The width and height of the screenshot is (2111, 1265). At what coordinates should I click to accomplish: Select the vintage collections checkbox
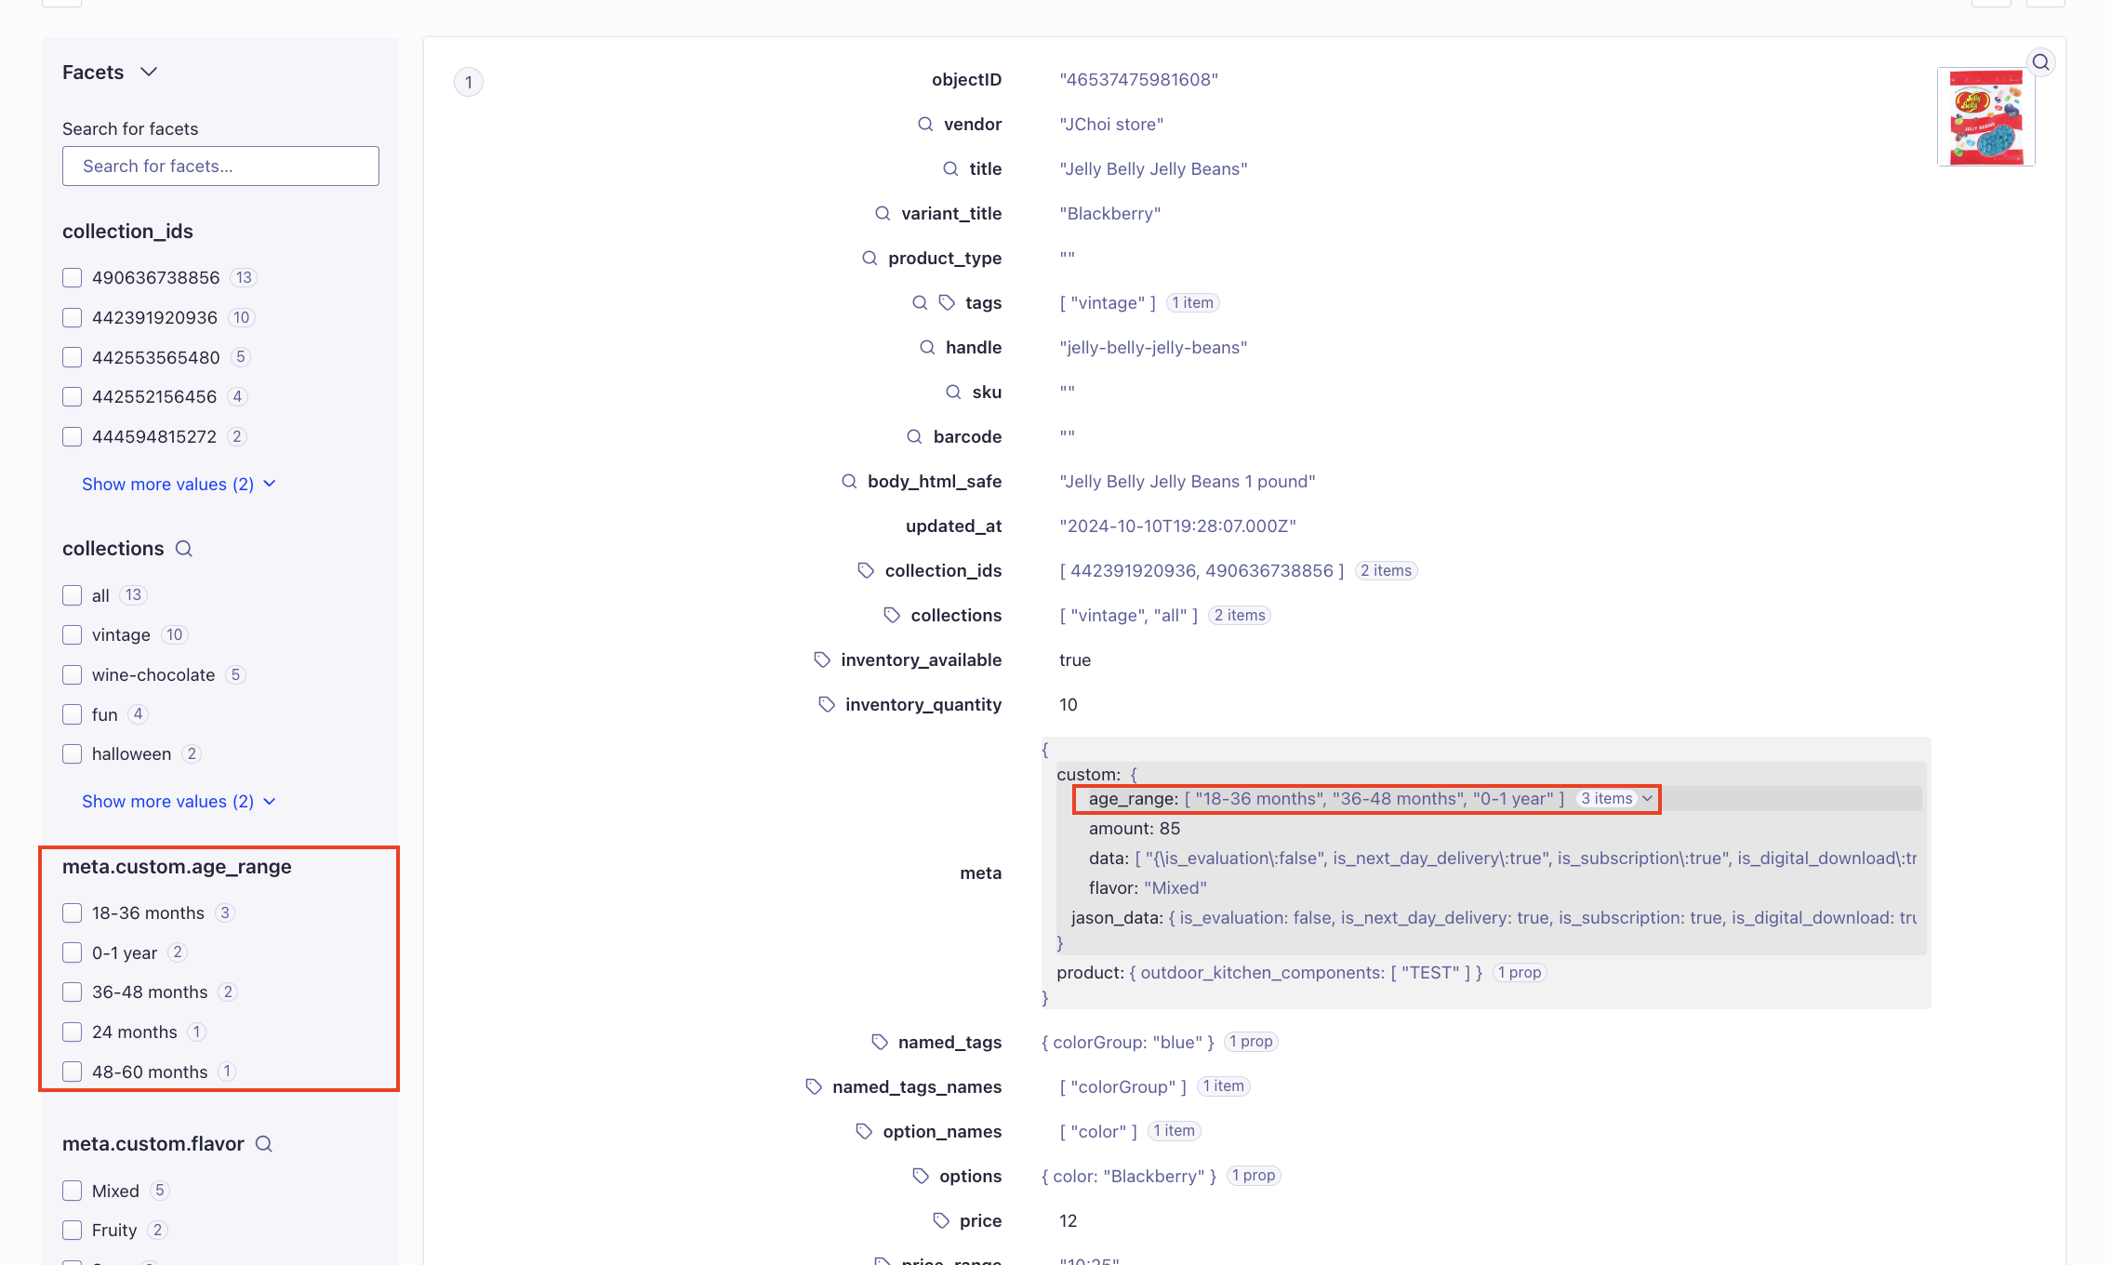tap(73, 634)
